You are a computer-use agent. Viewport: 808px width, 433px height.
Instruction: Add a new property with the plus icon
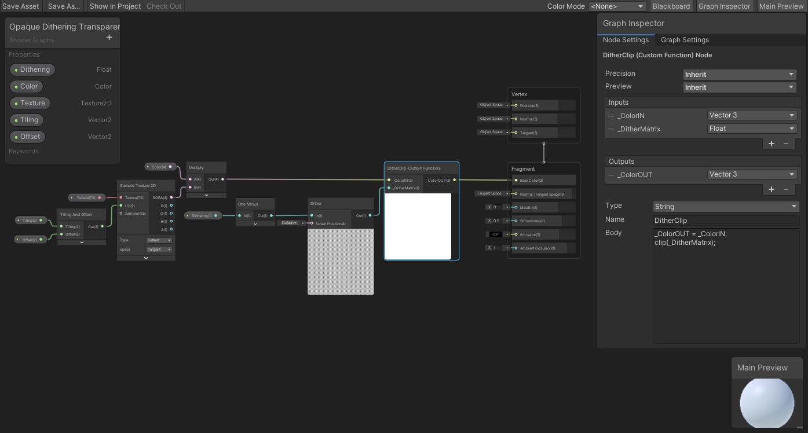coord(109,37)
